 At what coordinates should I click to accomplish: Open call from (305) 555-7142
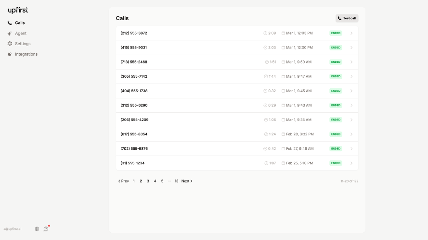237,76
